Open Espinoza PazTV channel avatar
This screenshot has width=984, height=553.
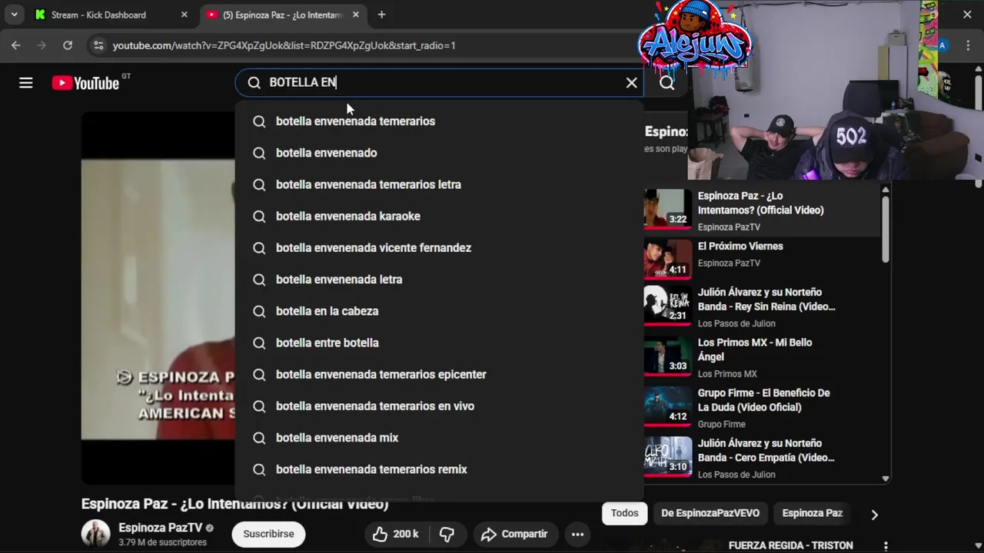96,534
